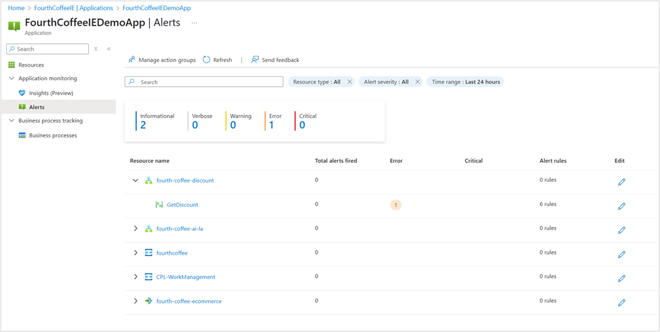Click the ellipsis more options icon
Viewport: 660px width, 332px height.
click(x=194, y=23)
